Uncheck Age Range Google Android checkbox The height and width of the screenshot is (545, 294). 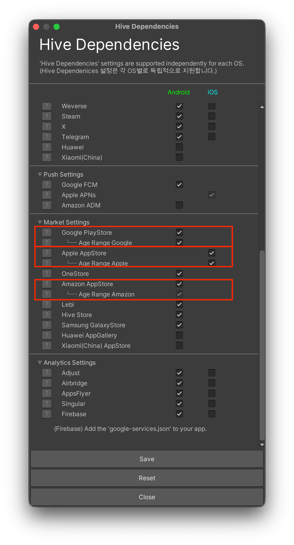coord(179,242)
